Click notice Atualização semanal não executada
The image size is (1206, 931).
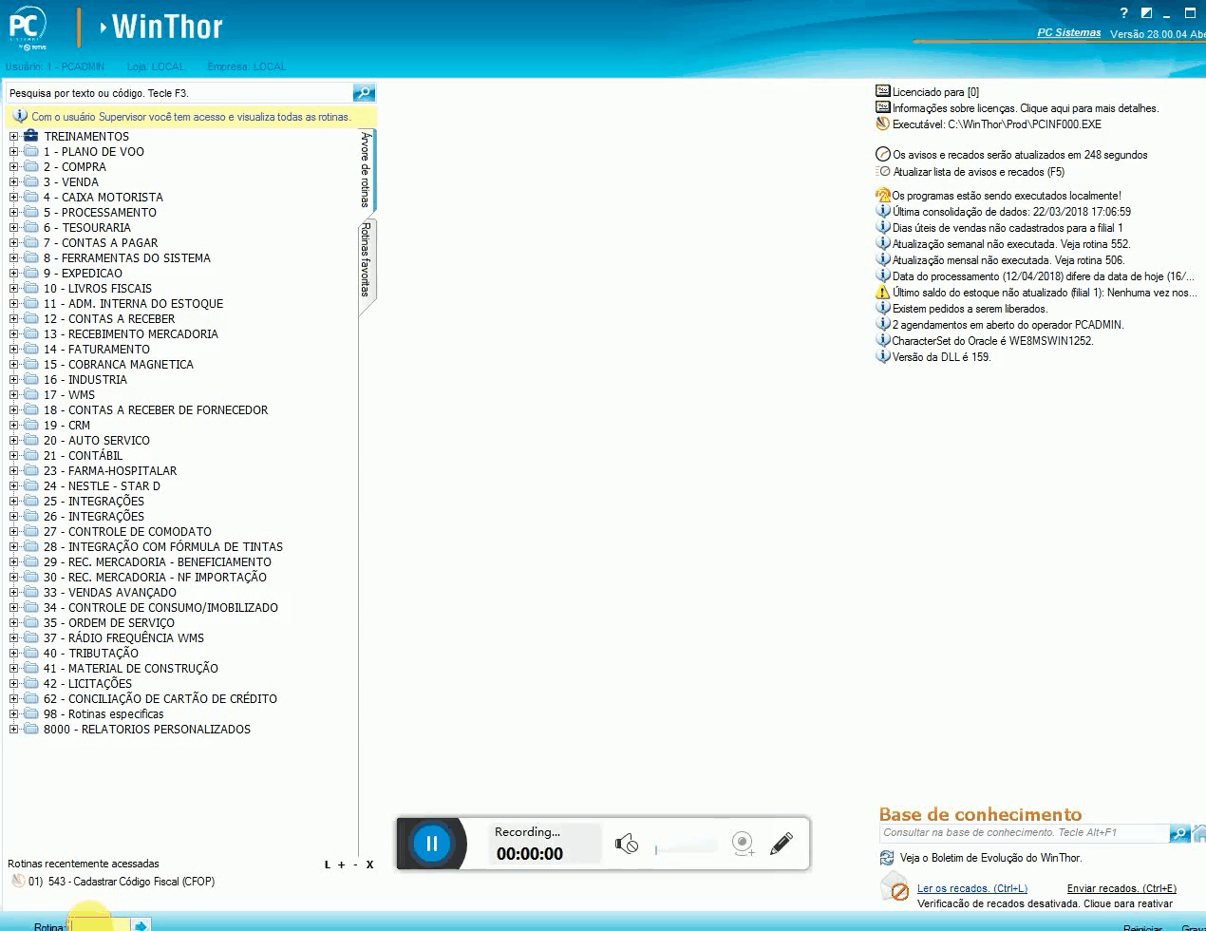point(1011,244)
